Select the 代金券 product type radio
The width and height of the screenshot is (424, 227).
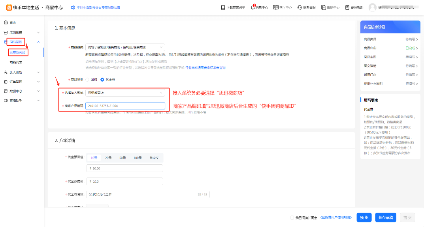click(x=102, y=80)
